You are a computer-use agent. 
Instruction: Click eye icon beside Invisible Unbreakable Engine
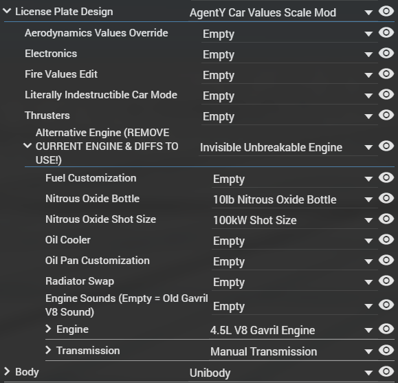386,146
